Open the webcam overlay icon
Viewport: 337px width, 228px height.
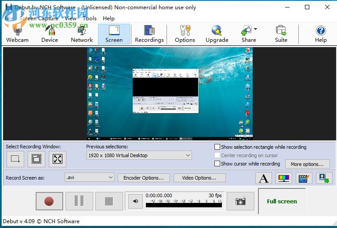pyautogui.click(x=324, y=178)
